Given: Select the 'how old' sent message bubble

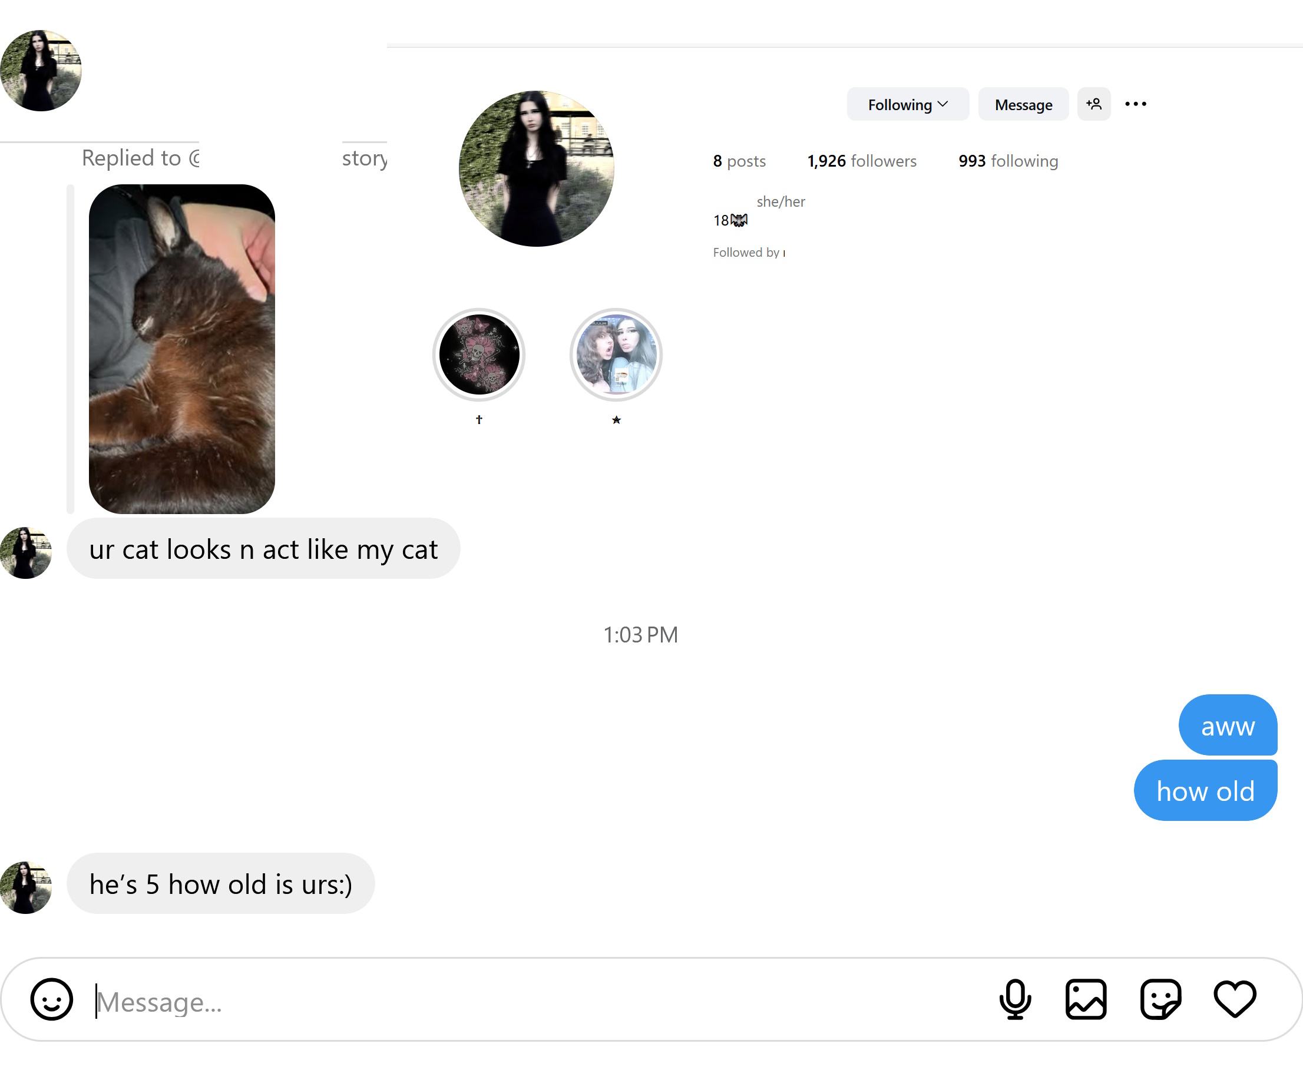Looking at the screenshot, I should (1205, 790).
